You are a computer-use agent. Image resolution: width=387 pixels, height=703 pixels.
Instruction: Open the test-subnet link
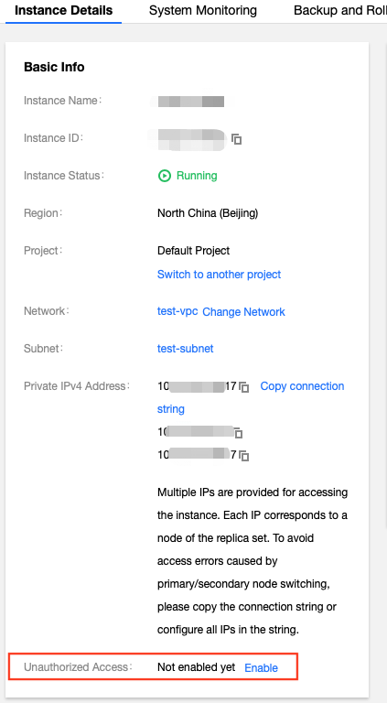coord(186,349)
